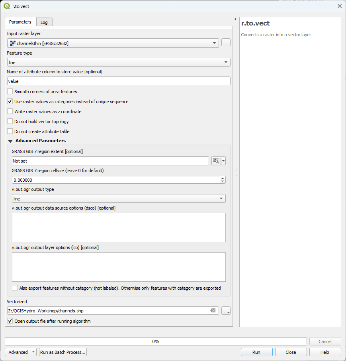The image size is (346, 361).
Task: Open Run as Batch Process
Action: click(63, 352)
